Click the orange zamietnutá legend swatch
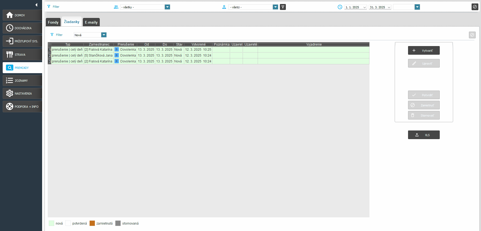 click(92, 223)
